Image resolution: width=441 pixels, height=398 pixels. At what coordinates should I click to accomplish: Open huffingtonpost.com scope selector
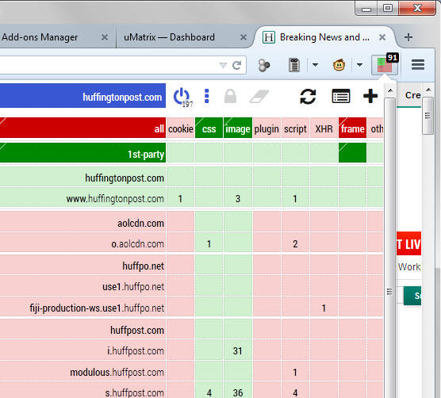click(82, 96)
